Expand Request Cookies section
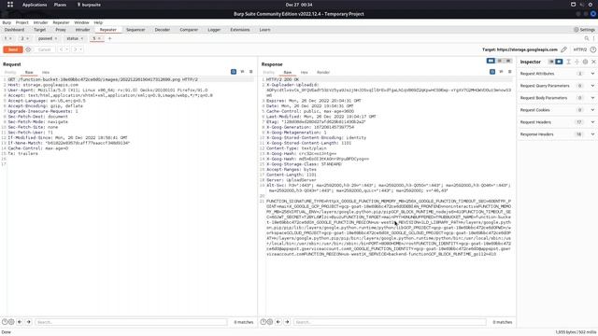The image size is (598, 336). [x=557, y=110]
